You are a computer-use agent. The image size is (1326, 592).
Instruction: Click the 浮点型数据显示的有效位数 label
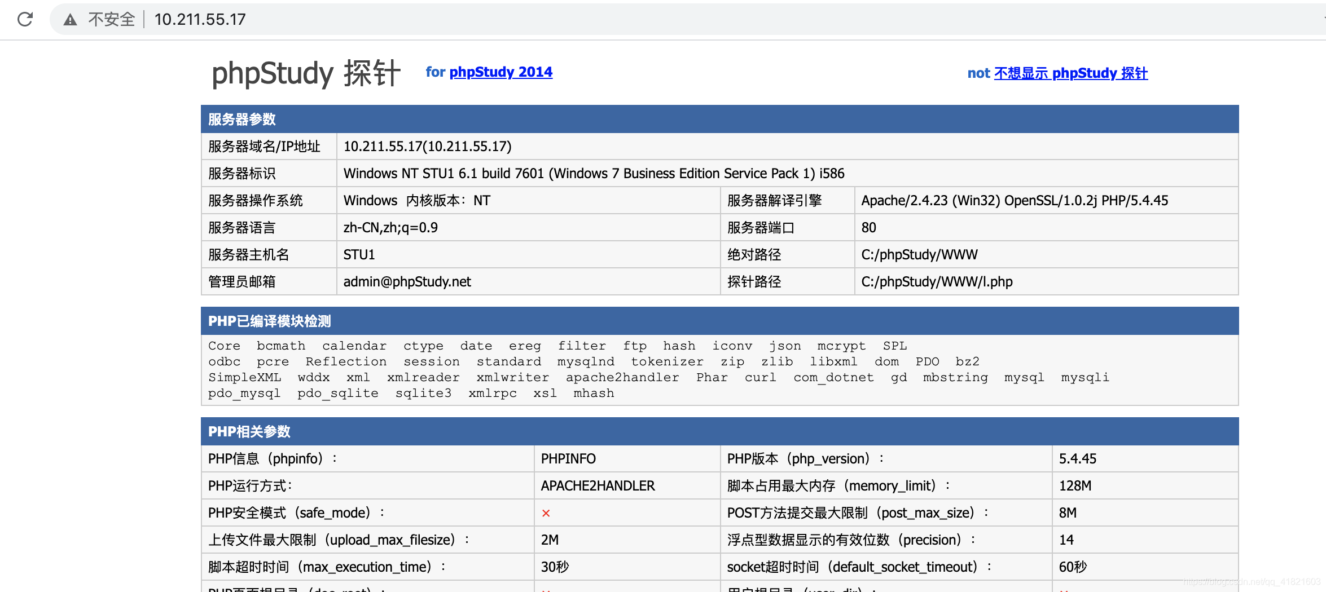[851, 540]
